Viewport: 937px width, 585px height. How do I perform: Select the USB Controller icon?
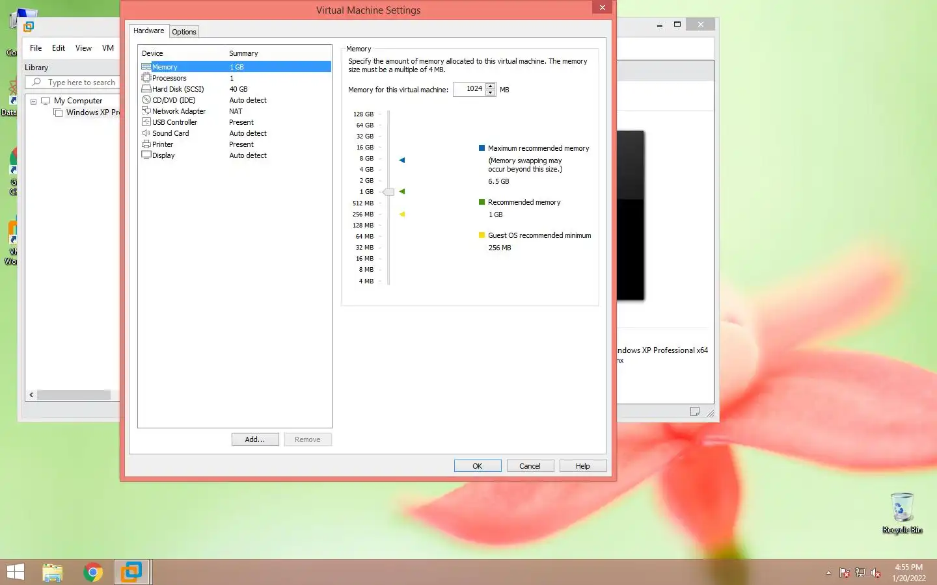(146, 122)
